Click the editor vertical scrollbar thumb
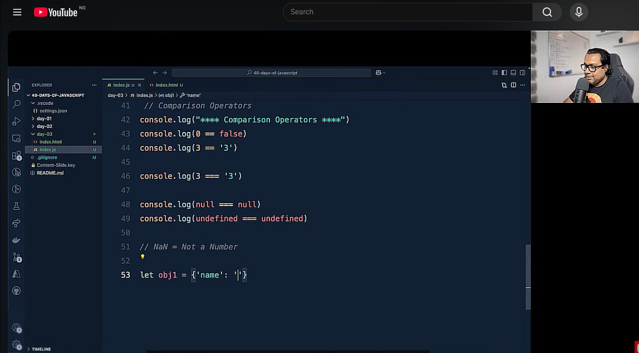 (x=528, y=277)
